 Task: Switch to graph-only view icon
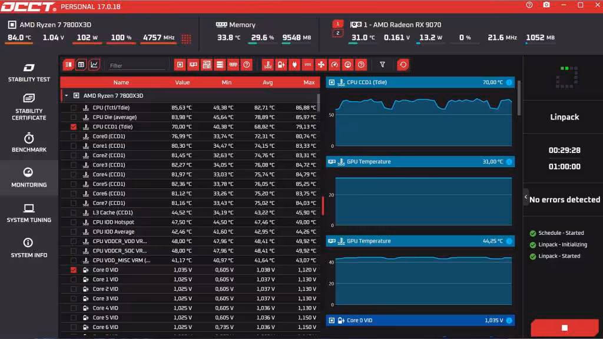coord(94,65)
